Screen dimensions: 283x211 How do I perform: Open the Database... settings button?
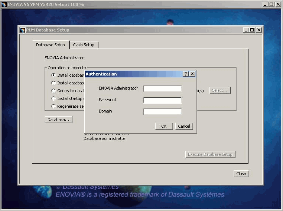click(58, 120)
